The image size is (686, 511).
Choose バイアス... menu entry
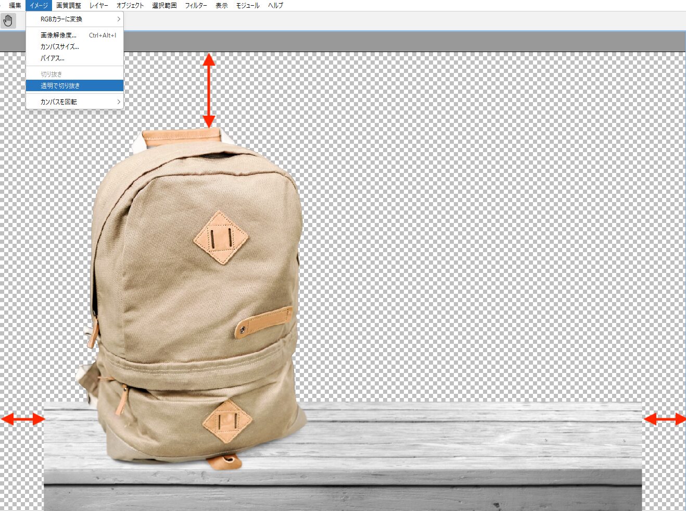(x=74, y=58)
